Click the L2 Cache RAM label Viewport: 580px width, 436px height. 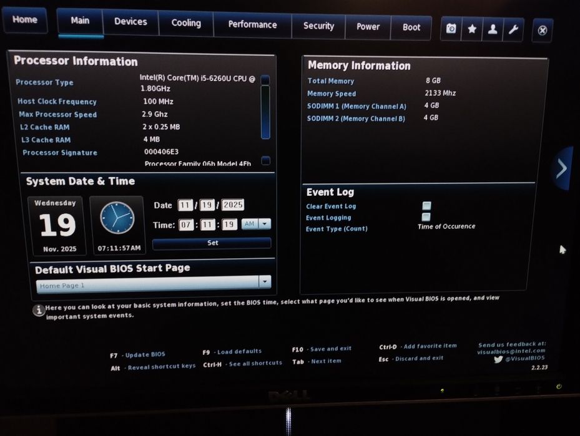[x=44, y=127]
